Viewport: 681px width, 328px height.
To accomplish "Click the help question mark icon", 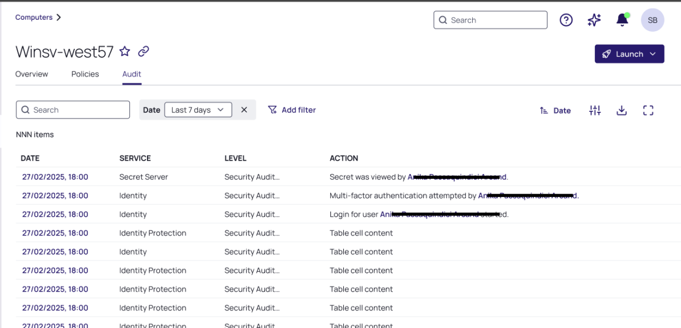I will click(566, 20).
